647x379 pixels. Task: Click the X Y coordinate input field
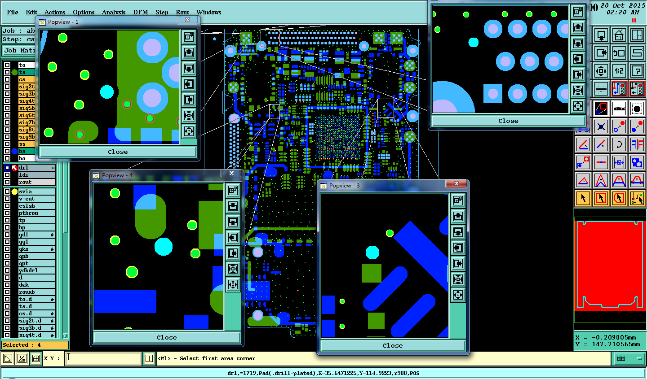103,358
